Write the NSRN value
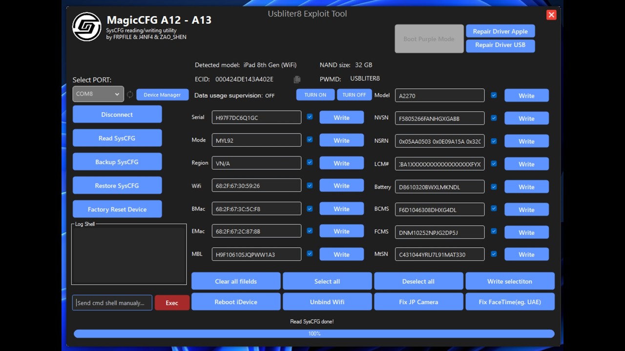 pyautogui.click(x=526, y=141)
